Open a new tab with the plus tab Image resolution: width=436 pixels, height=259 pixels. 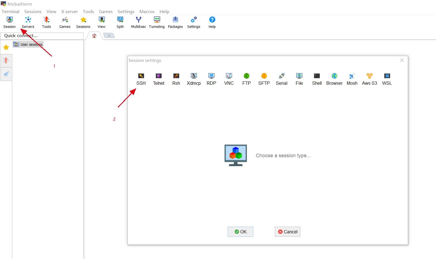tap(109, 35)
